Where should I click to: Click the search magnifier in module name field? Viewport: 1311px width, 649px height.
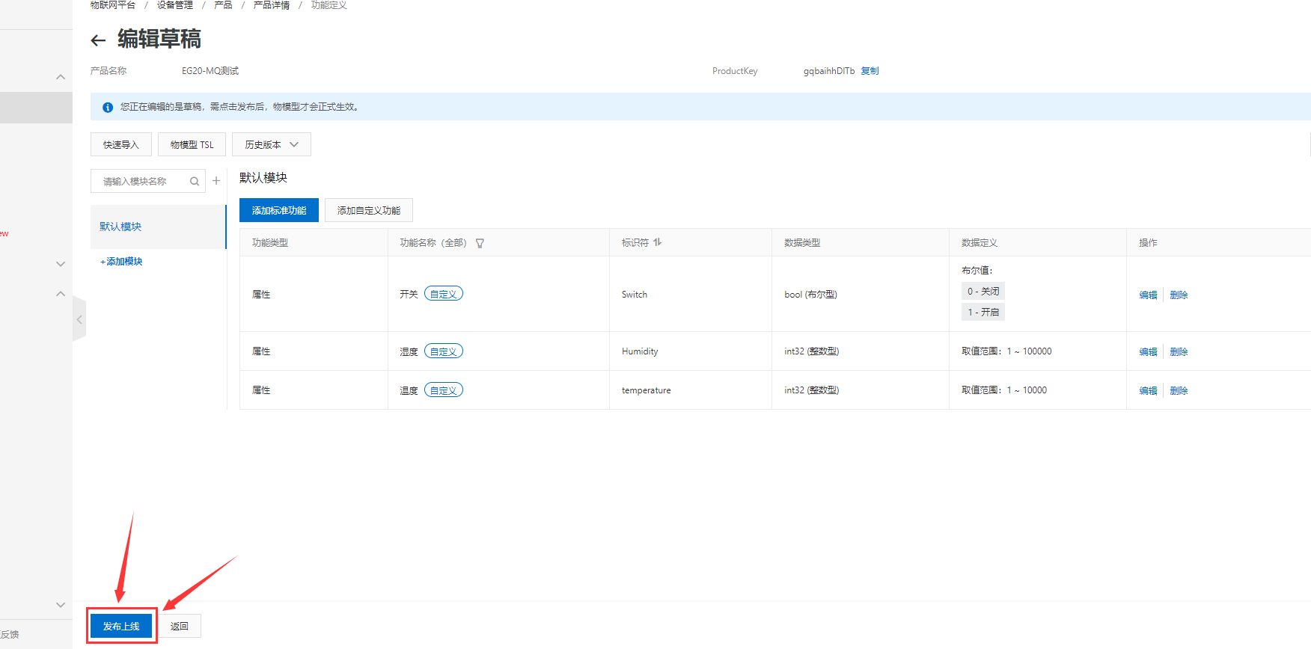click(x=195, y=181)
